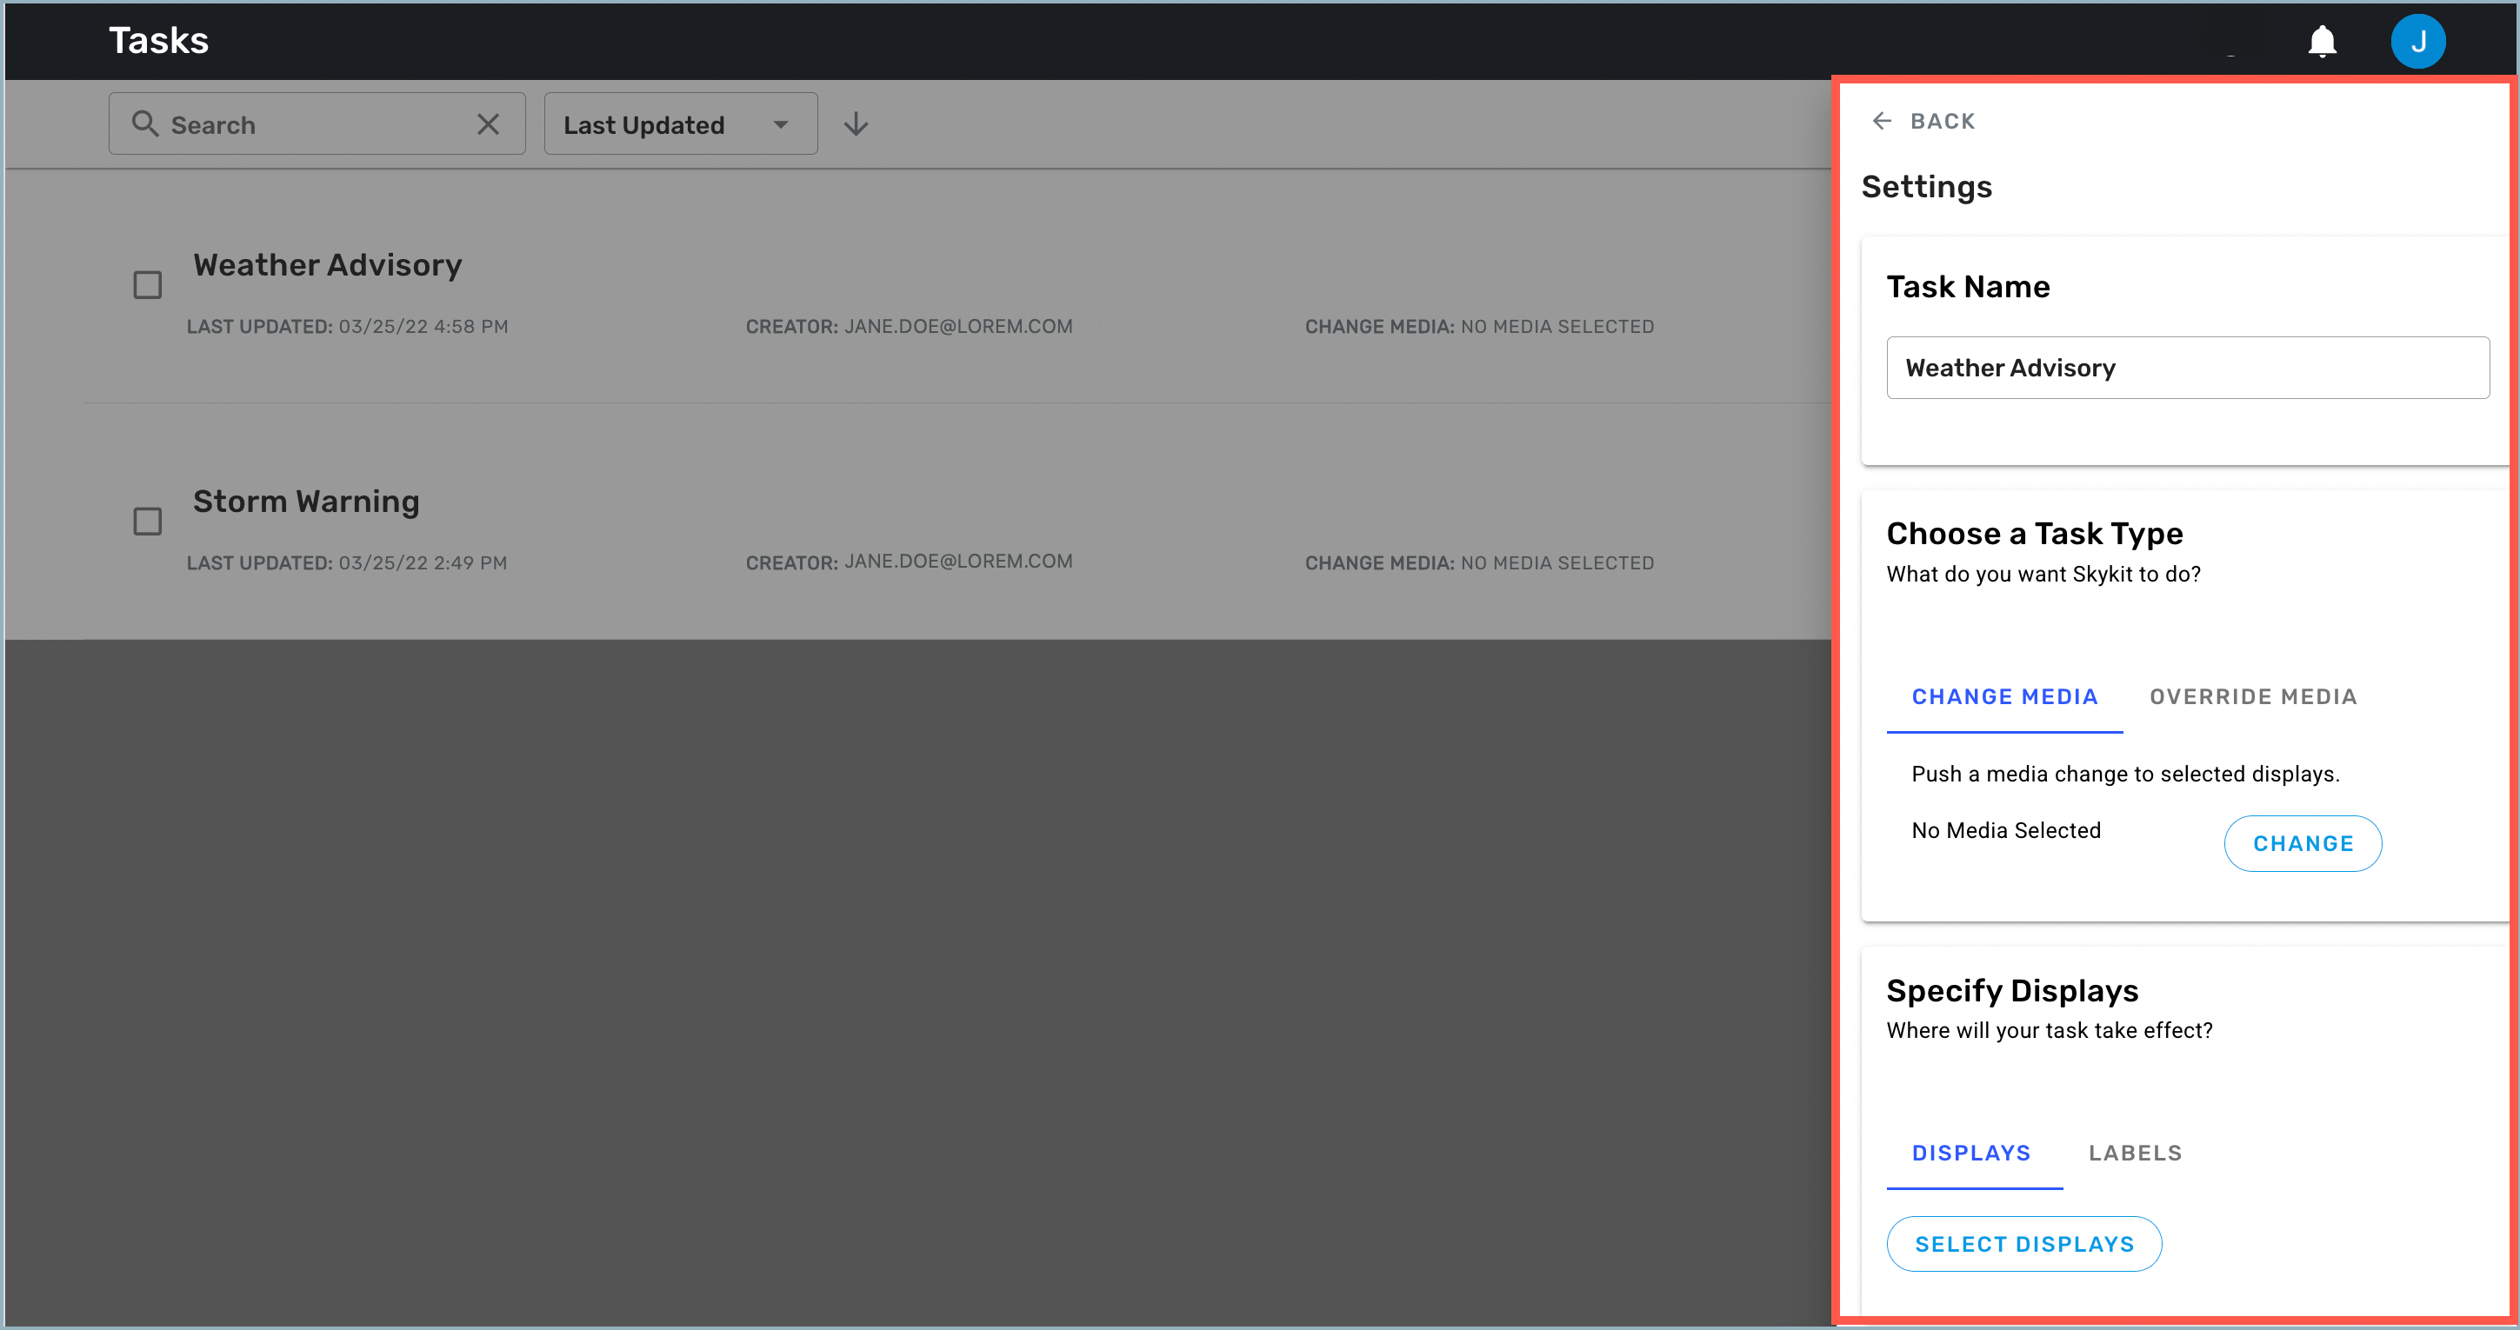Switch to the Change Media tab
Viewport: 2520px width, 1330px height.
pos(2004,696)
